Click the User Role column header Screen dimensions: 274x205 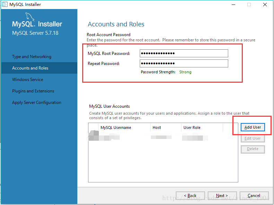click(192, 128)
